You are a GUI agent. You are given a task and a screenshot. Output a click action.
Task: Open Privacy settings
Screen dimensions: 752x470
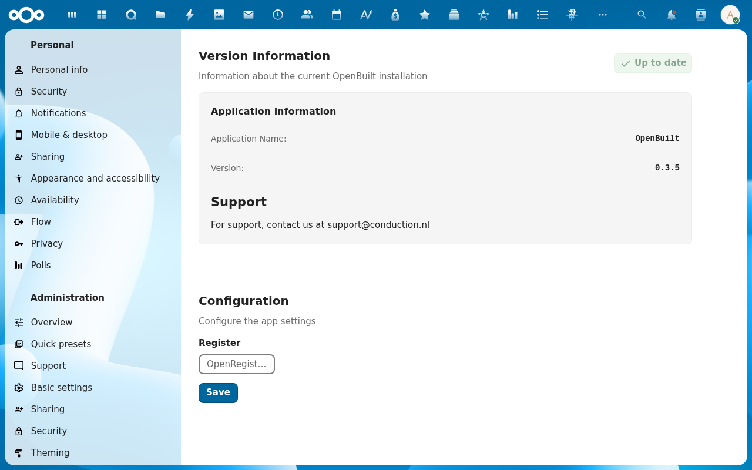point(93,244)
